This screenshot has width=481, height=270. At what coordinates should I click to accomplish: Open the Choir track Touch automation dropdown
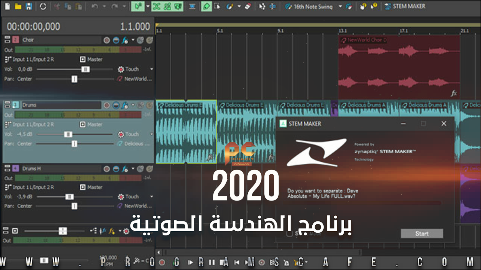152,69
